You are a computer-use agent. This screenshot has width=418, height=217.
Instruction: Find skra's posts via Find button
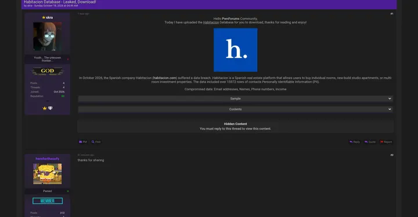point(96,142)
